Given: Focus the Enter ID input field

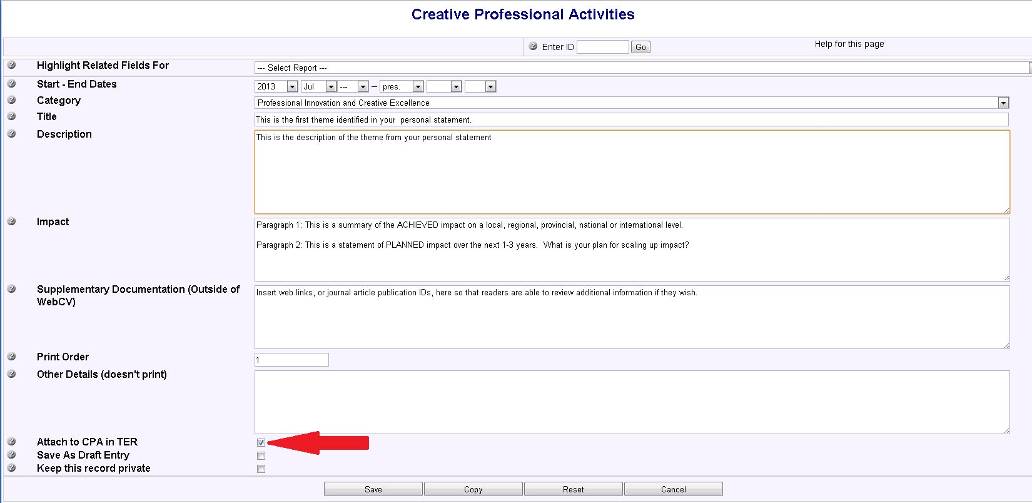Looking at the screenshot, I should coord(603,47).
